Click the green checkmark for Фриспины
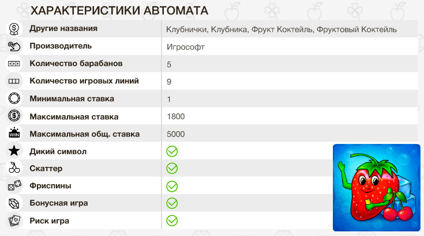The width and height of the screenshot is (424, 236). pyautogui.click(x=172, y=186)
